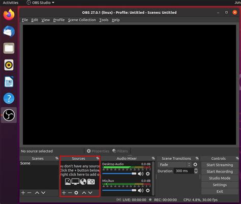Click Start Streaming button
This screenshot has width=241, height=204.
pos(220,165)
